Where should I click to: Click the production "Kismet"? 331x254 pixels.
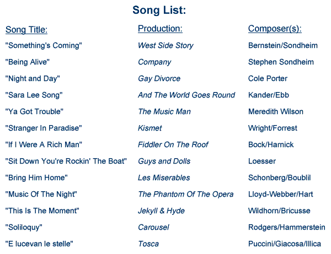coord(150,128)
